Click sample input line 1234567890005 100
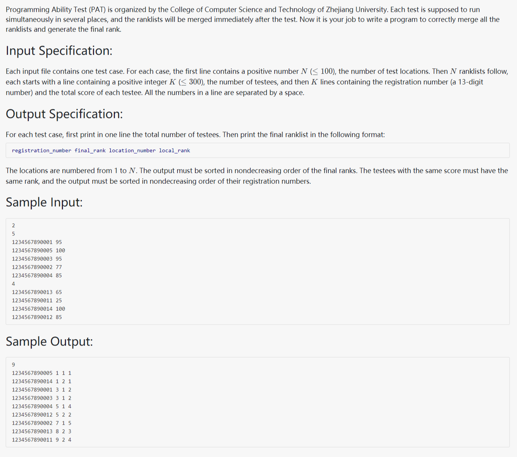517x457 pixels. [38, 250]
